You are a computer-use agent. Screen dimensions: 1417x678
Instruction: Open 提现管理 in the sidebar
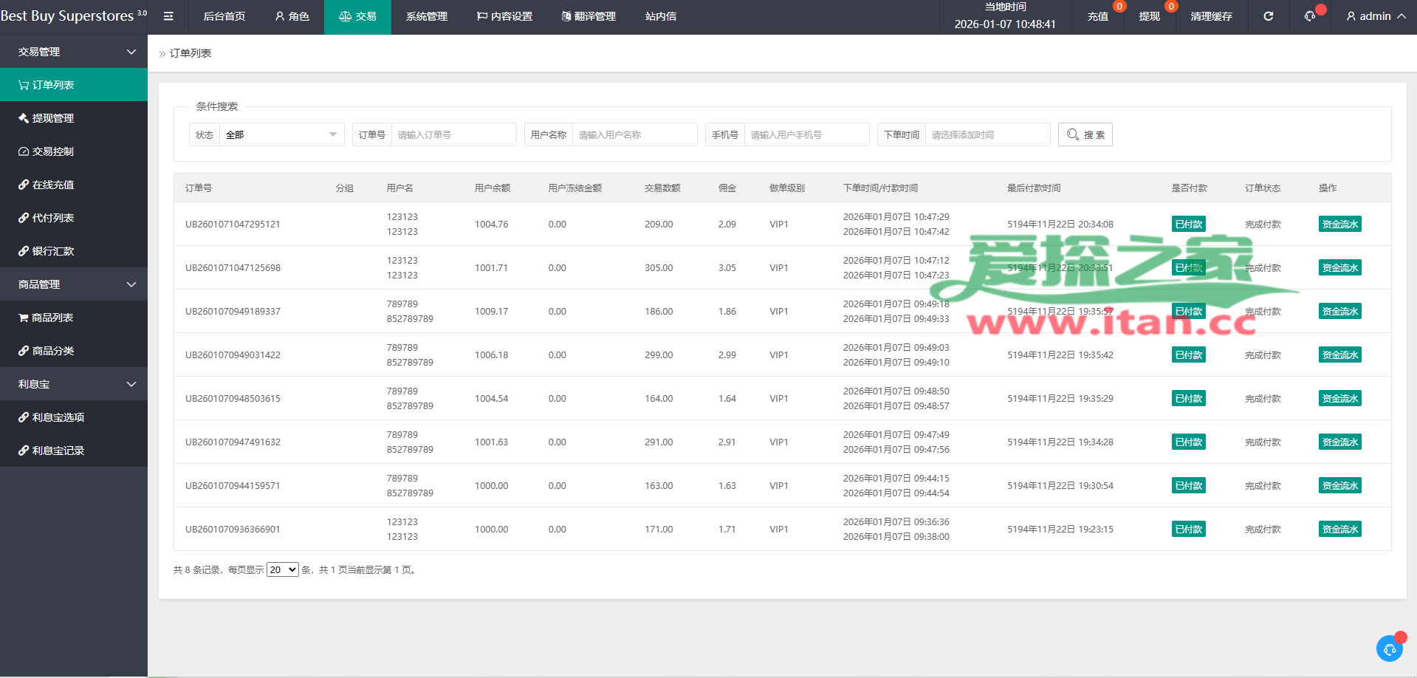(x=52, y=118)
